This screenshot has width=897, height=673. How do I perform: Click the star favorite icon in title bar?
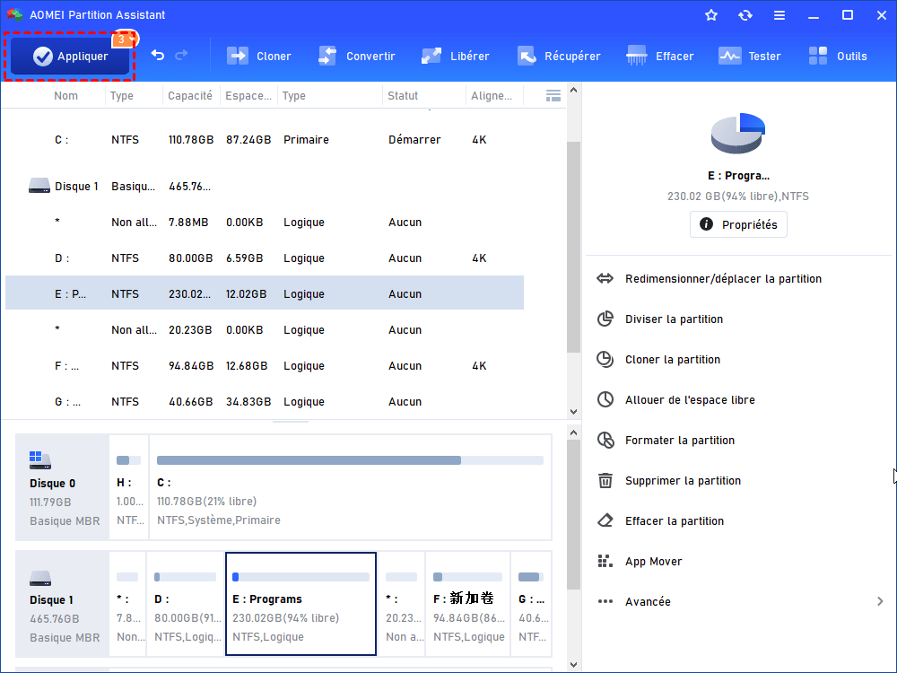[x=711, y=15]
